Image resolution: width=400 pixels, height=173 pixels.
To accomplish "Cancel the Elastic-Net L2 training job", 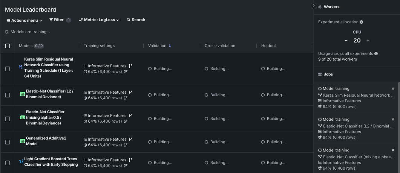I will coord(393,120).
